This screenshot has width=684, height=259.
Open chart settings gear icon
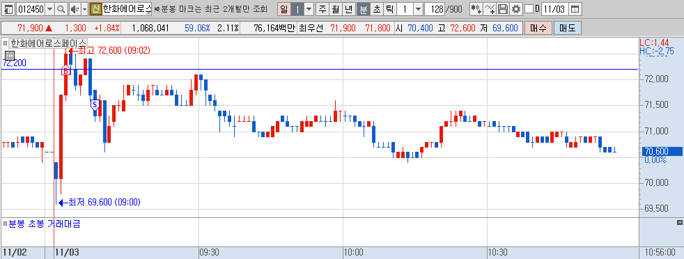click(516, 9)
